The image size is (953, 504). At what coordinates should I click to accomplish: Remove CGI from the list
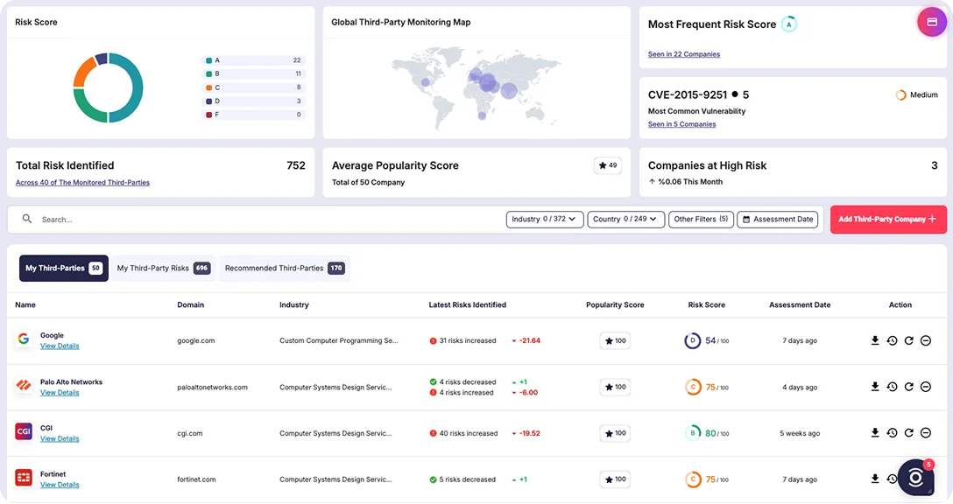click(926, 433)
